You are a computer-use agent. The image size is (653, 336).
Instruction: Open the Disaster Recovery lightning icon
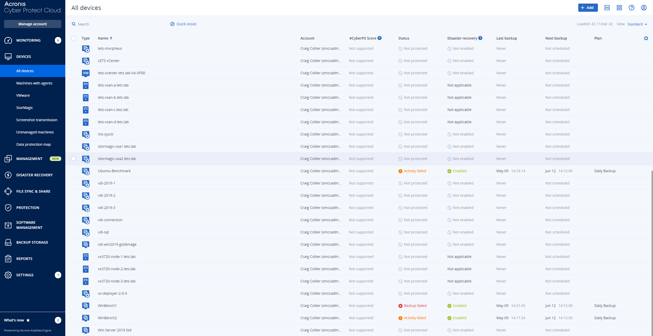[8, 175]
